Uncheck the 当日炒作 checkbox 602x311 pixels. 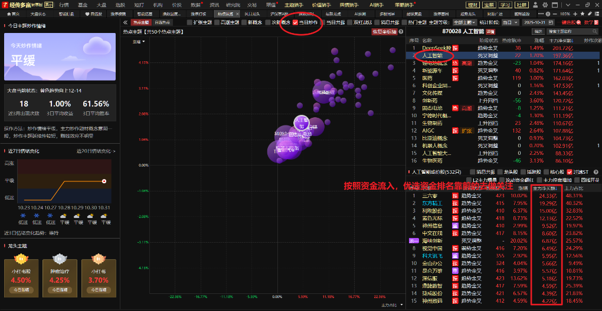[x=296, y=22]
